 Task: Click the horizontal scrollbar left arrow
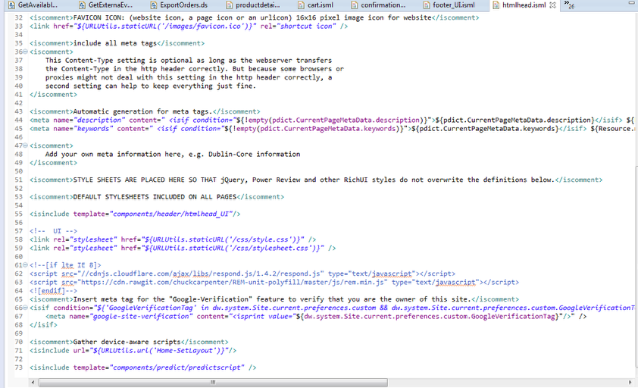[x=33, y=382]
